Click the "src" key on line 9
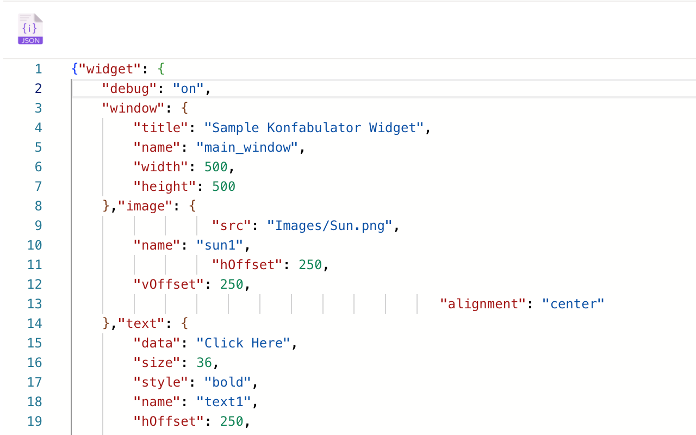This screenshot has width=696, height=435. (232, 226)
